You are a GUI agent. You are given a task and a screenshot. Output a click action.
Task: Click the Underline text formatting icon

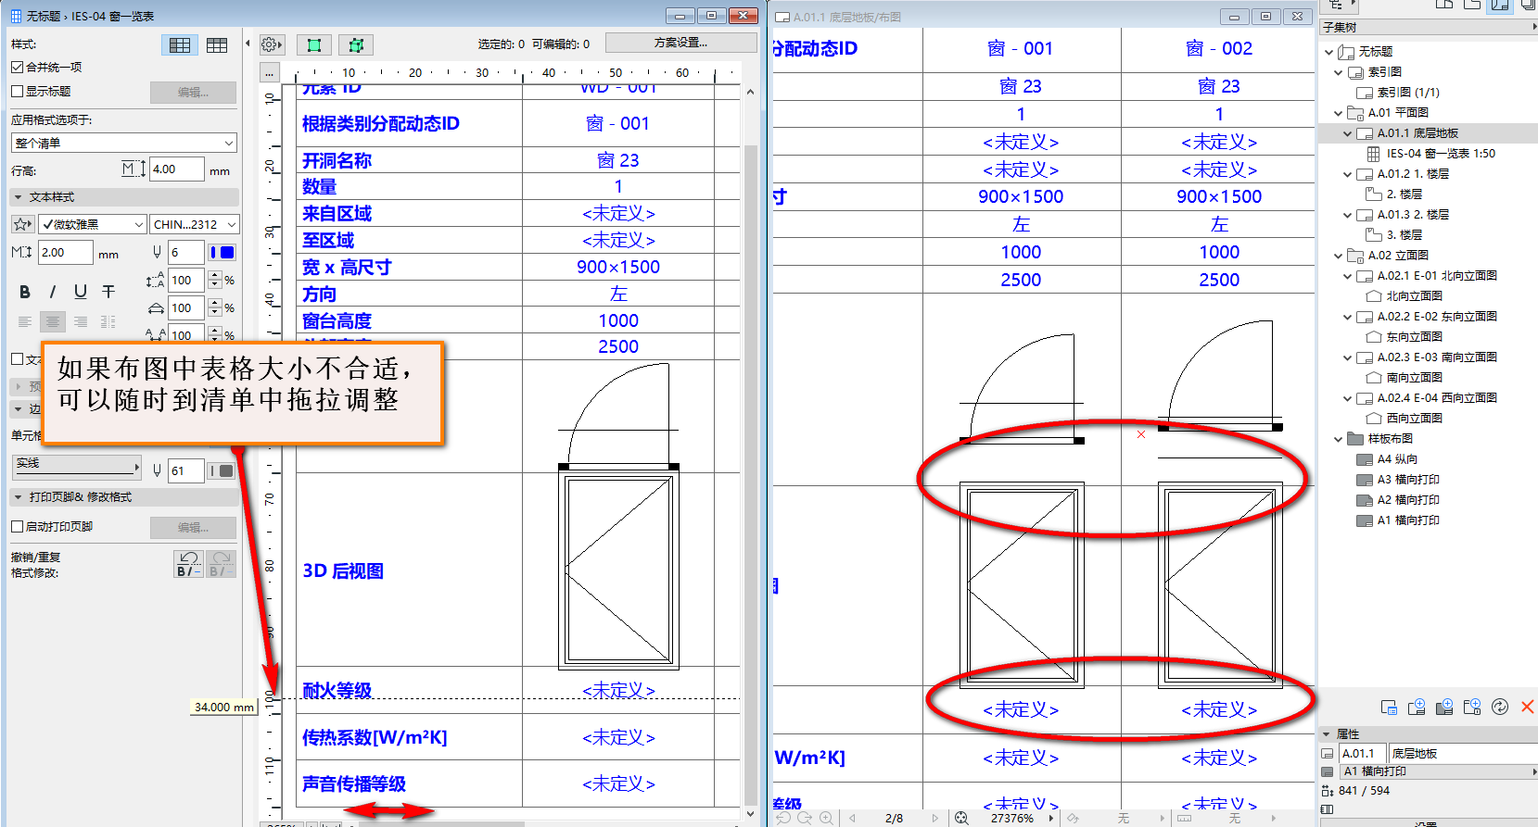point(81,292)
